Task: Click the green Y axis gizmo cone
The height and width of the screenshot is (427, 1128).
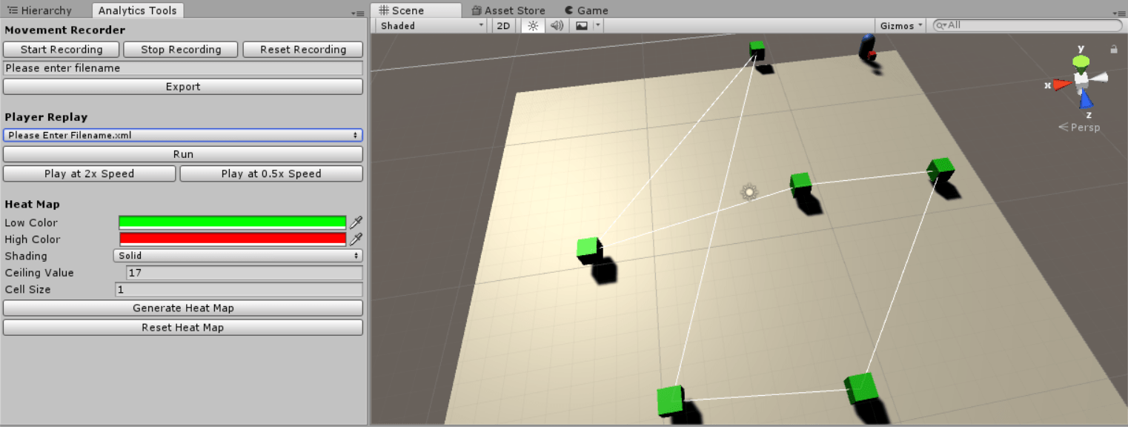Action: [1081, 61]
